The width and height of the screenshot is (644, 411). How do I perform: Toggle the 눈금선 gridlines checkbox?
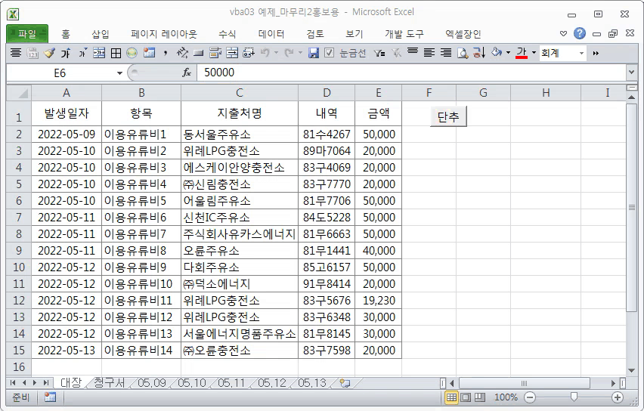329,53
